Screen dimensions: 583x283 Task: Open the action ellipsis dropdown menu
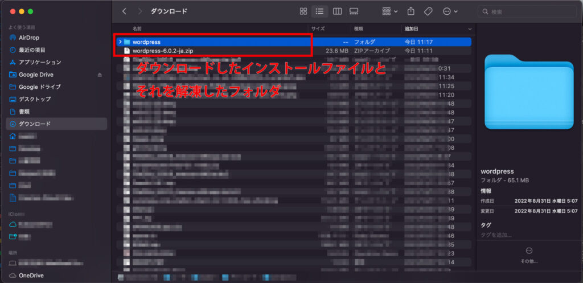450,11
